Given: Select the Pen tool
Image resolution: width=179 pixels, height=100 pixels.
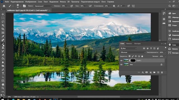Looking at the screenshot, I should click(x=3, y=70).
